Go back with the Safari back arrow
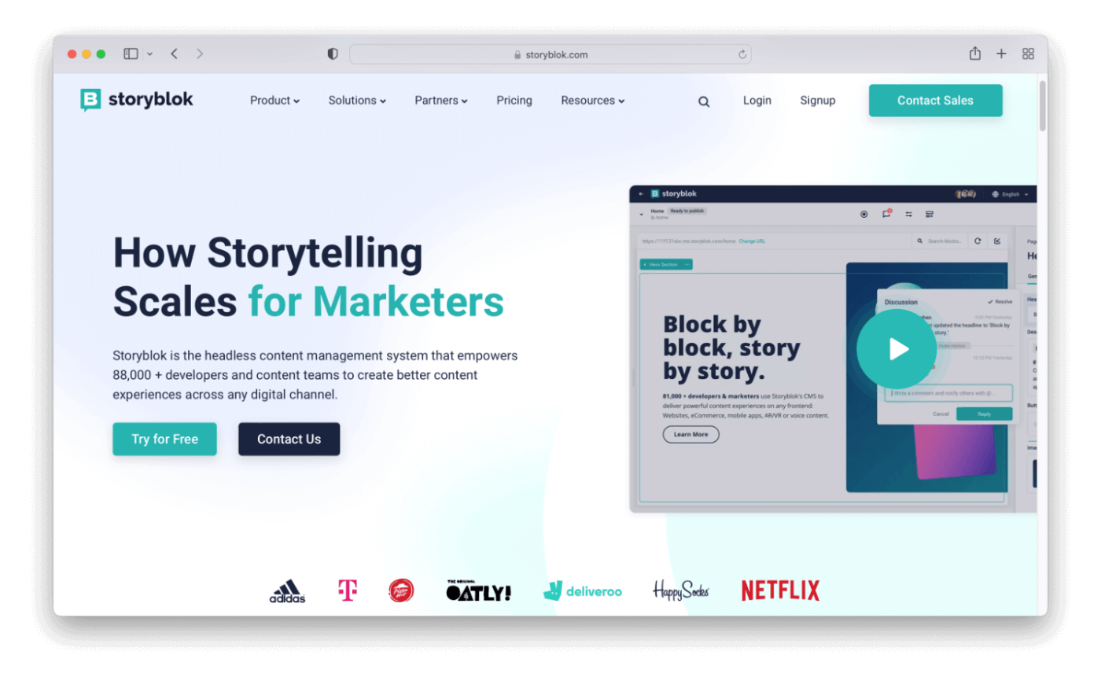The width and height of the screenshot is (1101, 677). (174, 54)
